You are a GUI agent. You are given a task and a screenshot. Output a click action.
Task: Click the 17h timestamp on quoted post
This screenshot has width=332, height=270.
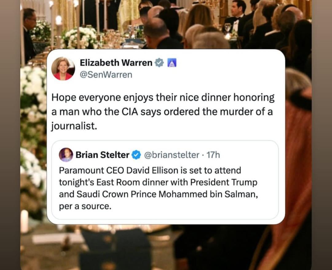tap(213, 155)
